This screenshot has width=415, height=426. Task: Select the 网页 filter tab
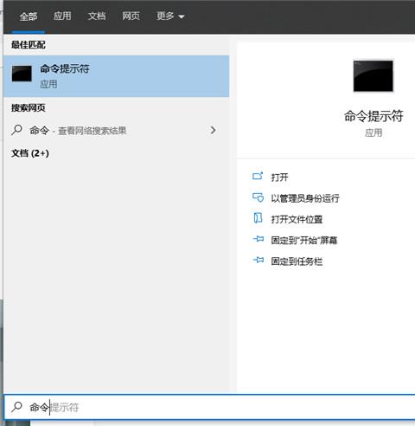[131, 16]
